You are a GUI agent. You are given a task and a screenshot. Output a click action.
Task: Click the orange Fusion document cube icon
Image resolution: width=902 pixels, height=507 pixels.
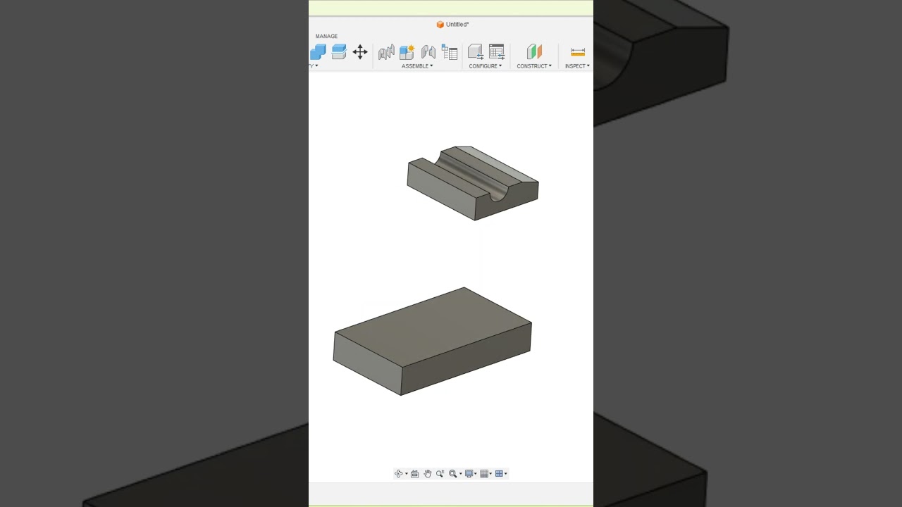pos(440,25)
